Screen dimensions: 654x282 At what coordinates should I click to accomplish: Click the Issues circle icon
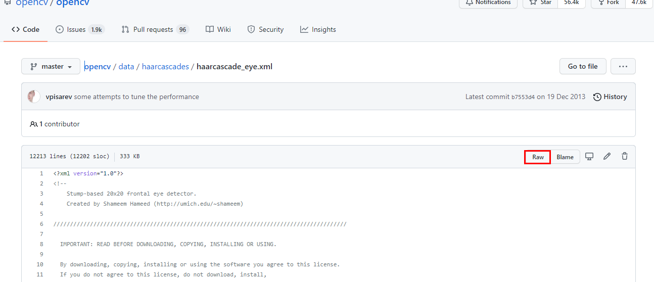coord(60,29)
